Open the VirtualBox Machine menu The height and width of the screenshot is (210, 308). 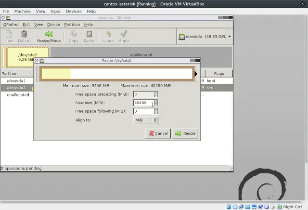click(23, 11)
